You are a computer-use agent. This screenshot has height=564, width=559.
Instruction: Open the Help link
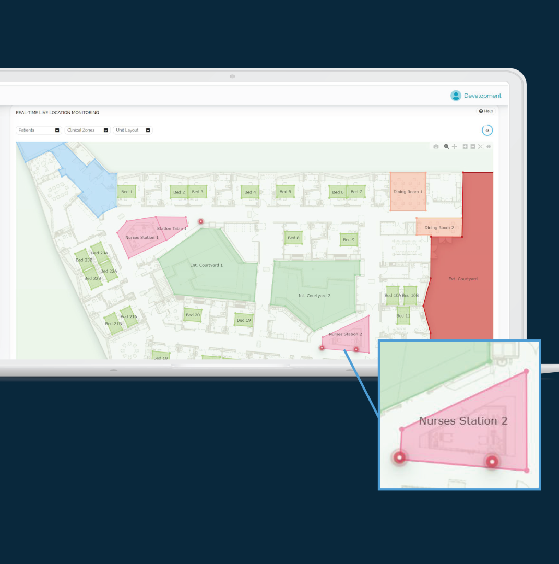tap(485, 111)
